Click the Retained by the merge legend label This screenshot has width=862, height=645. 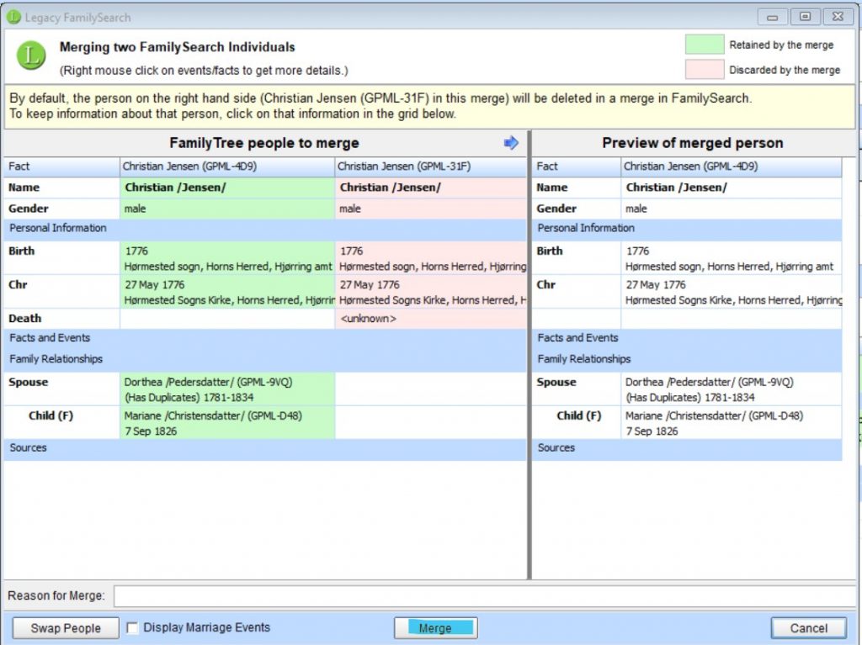point(781,45)
